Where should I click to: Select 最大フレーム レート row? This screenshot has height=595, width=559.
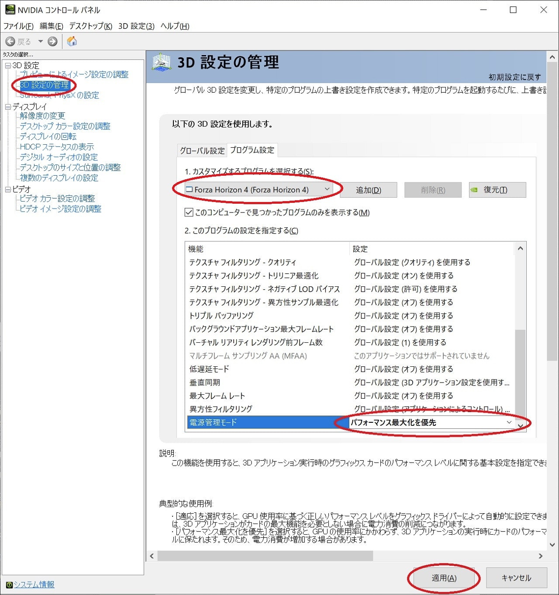[350, 396]
